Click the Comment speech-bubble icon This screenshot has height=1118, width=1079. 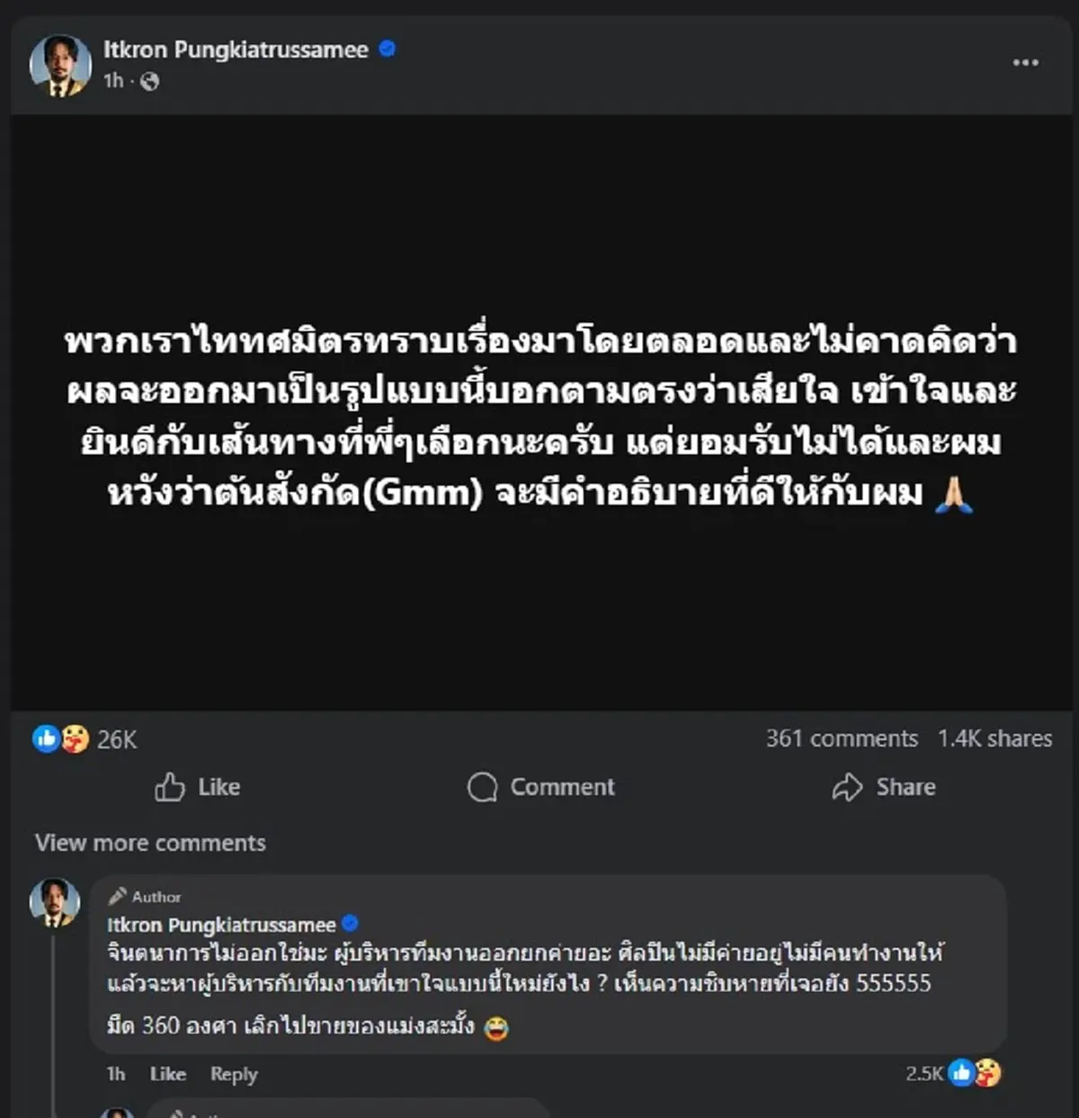coord(485,787)
